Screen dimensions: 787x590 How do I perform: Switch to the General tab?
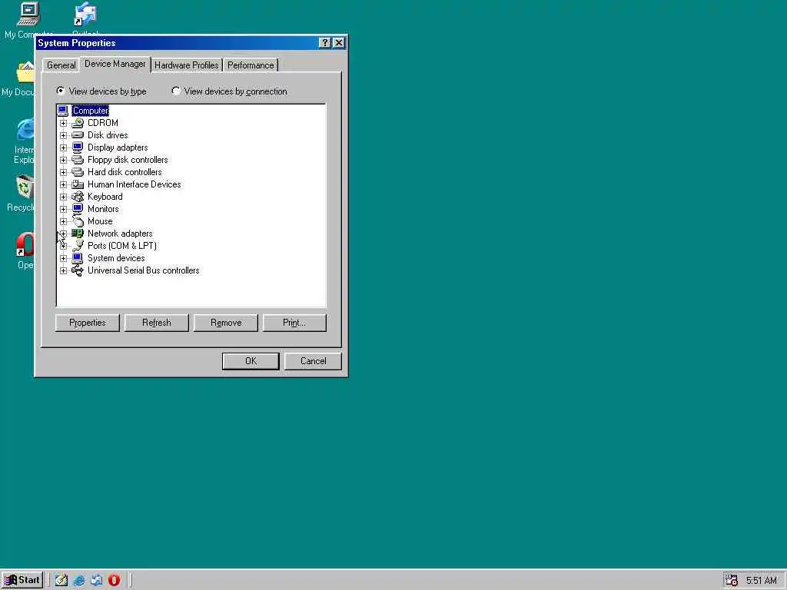click(x=61, y=65)
